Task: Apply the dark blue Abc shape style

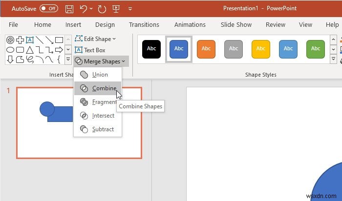Action: [179, 49]
